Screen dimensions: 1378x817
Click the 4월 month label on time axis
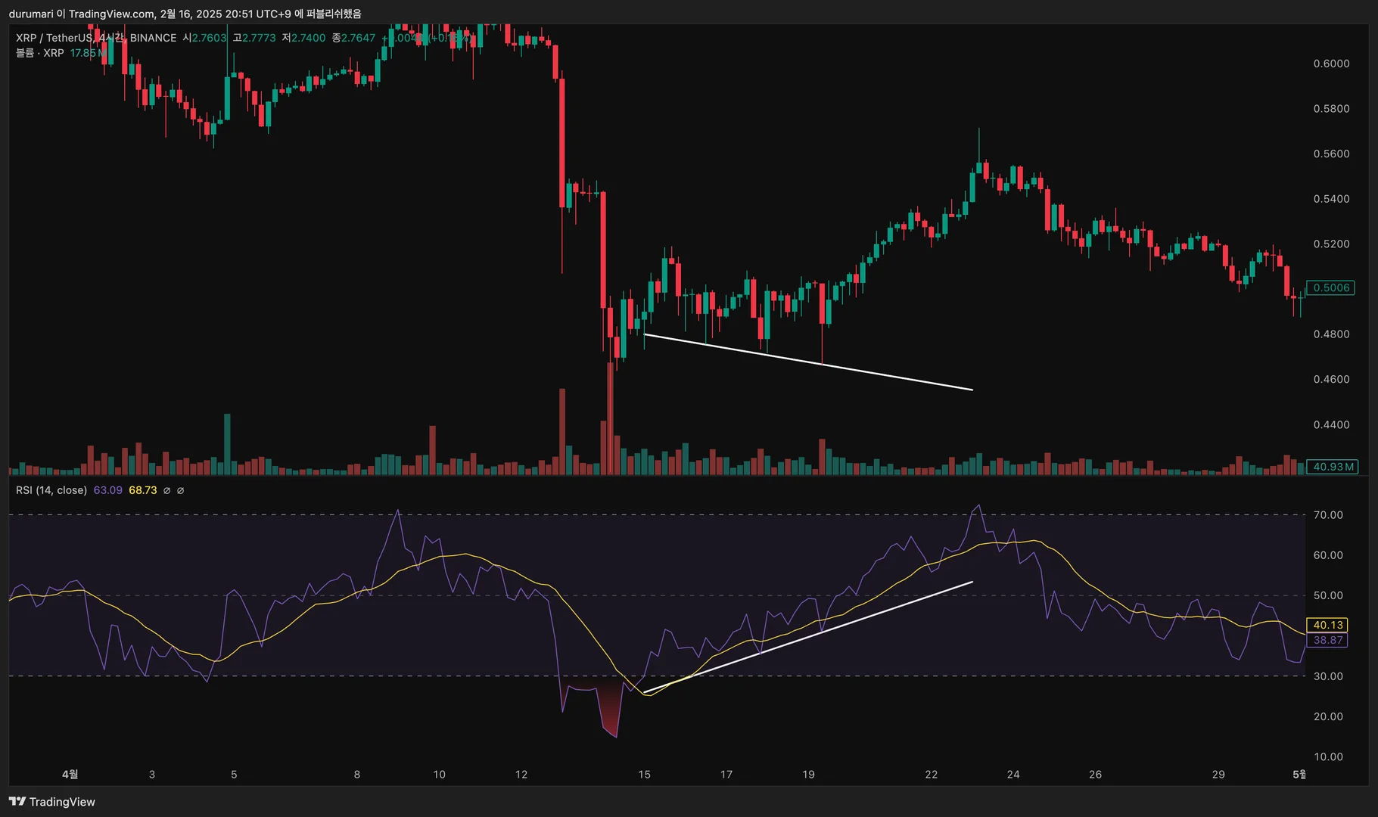(x=70, y=775)
